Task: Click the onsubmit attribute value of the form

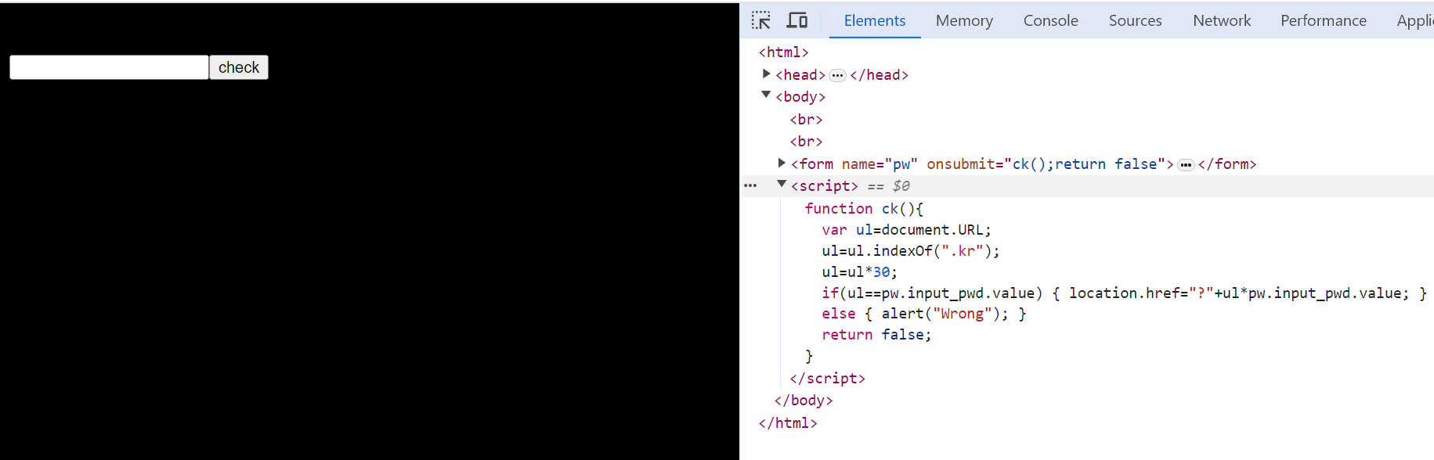Action: (1085, 164)
